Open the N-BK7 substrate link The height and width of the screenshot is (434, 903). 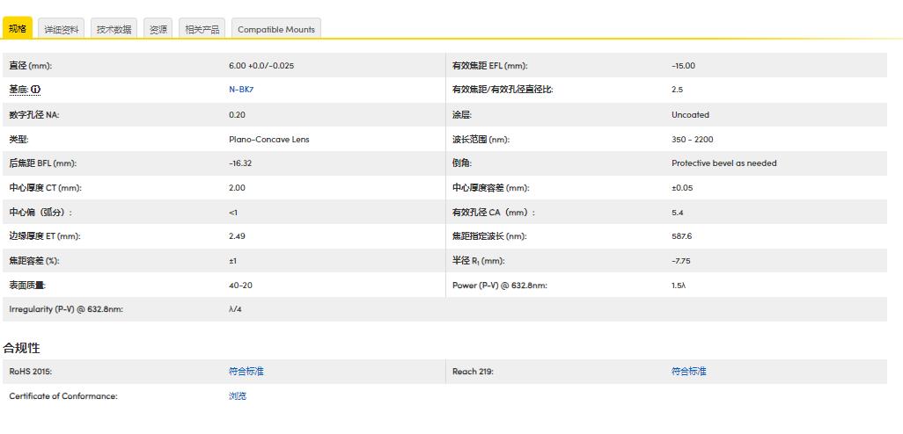point(240,90)
